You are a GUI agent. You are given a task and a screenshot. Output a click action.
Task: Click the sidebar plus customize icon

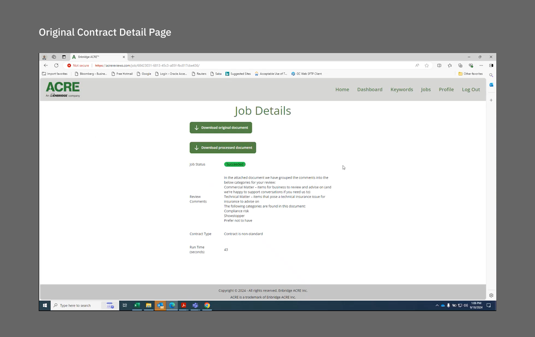491,100
